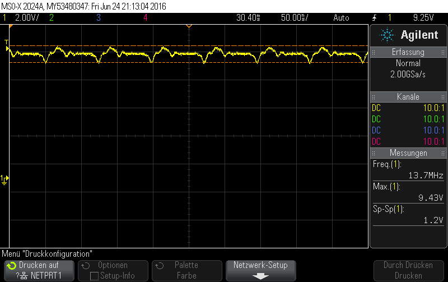Click the 30.40 ns delay value

(248, 18)
